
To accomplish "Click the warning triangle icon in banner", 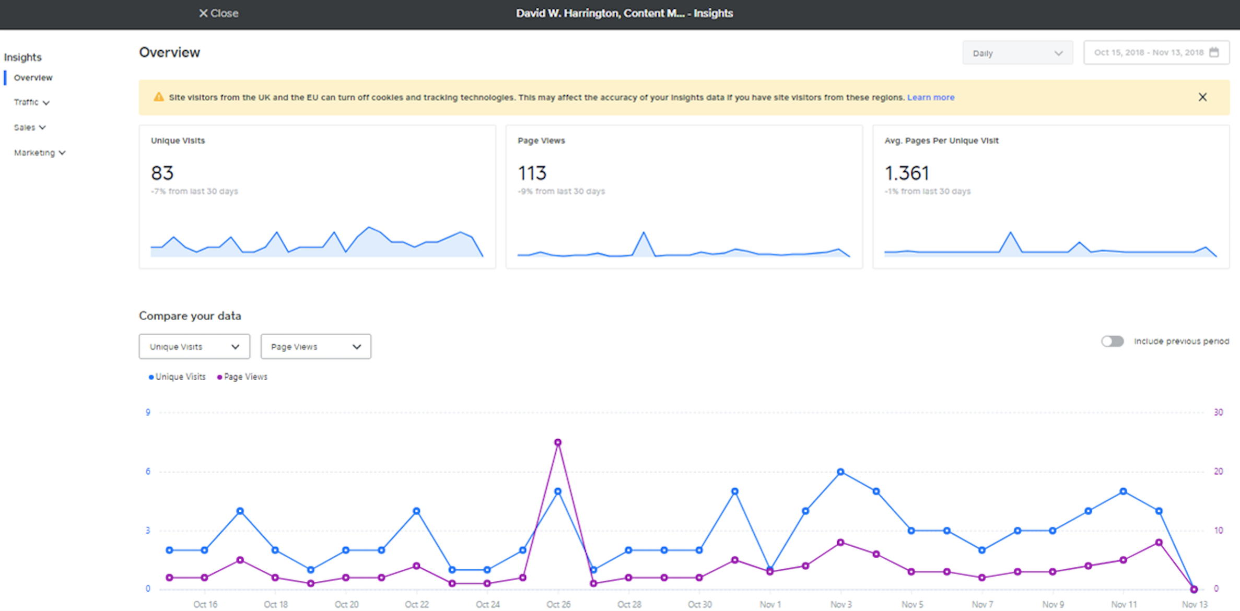I will (x=158, y=97).
